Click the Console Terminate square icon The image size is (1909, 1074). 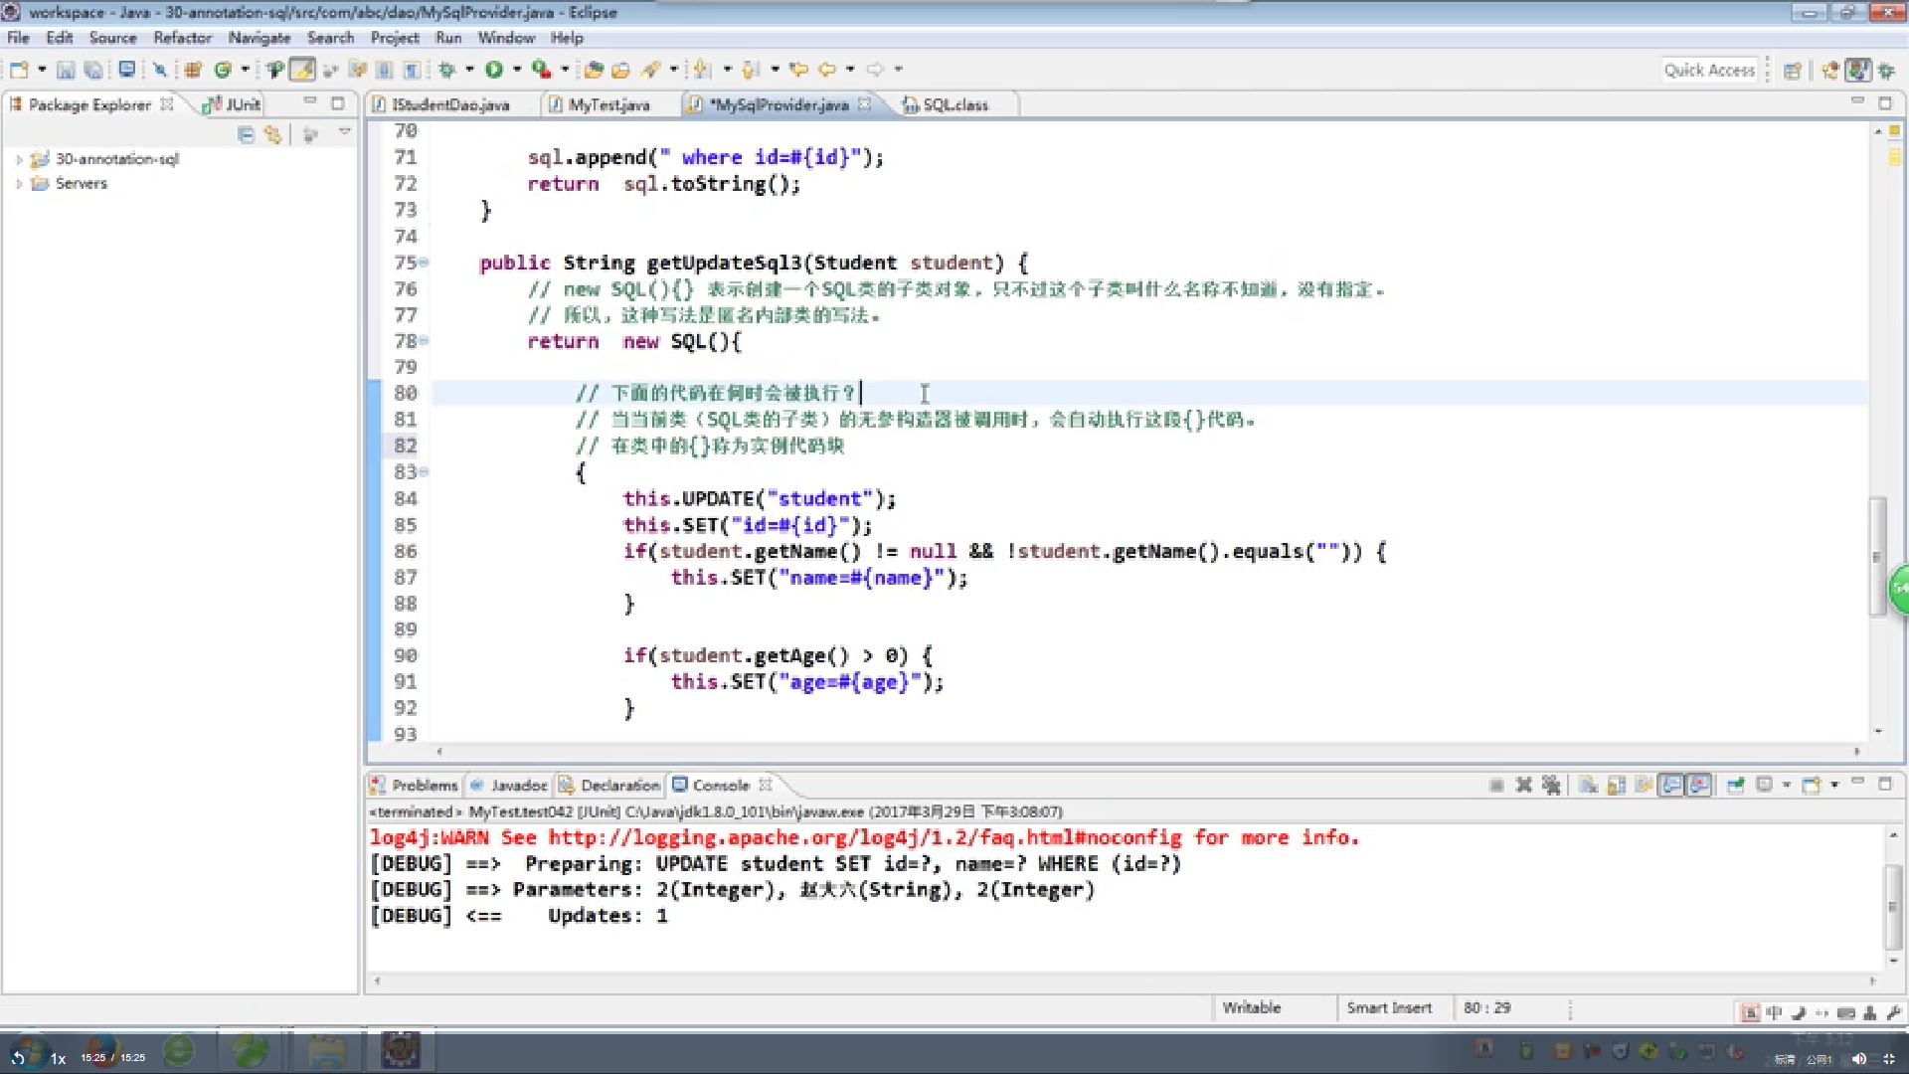pos(1496,786)
